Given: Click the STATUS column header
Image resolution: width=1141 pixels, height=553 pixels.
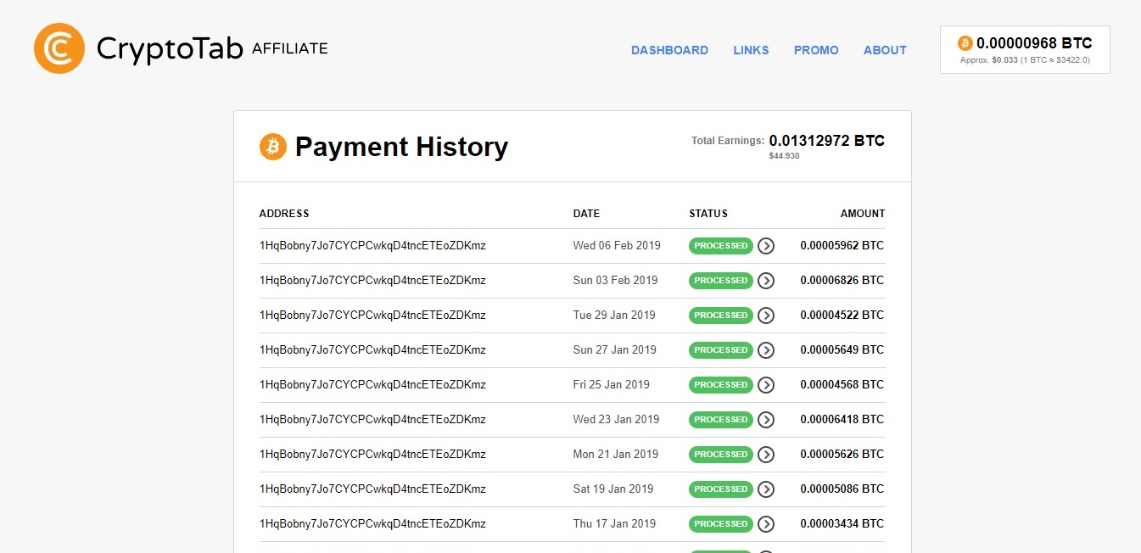Looking at the screenshot, I should tap(708, 214).
